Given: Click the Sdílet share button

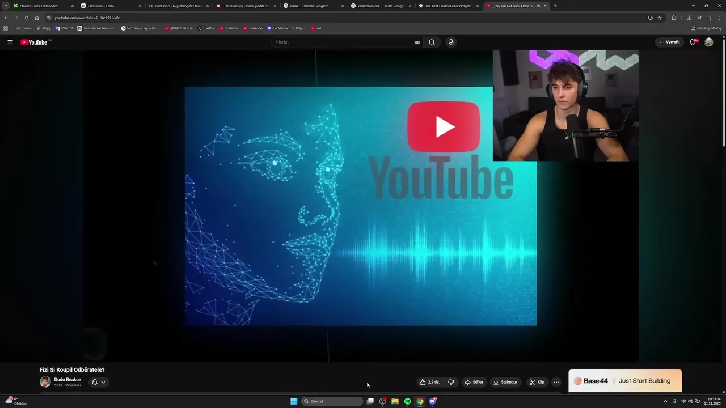Looking at the screenshot, I should pos(474,382).
